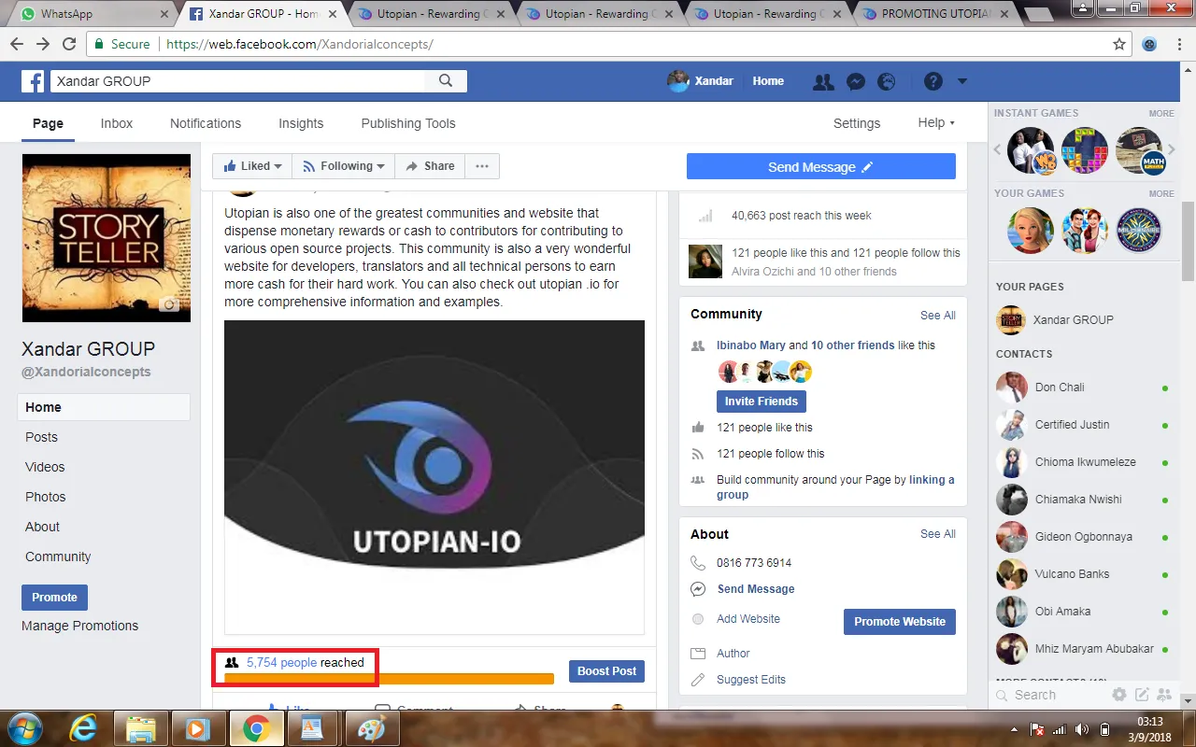Click the Invite Friends button
Image resolution: width=1196 pixels, height=747 pixels.
click(761, 401)
